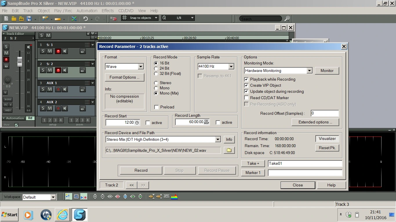Mute track AUX 2
The width and height of the screenshot is (396, 222).
point(50,108)
